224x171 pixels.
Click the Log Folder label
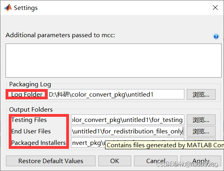27,95
